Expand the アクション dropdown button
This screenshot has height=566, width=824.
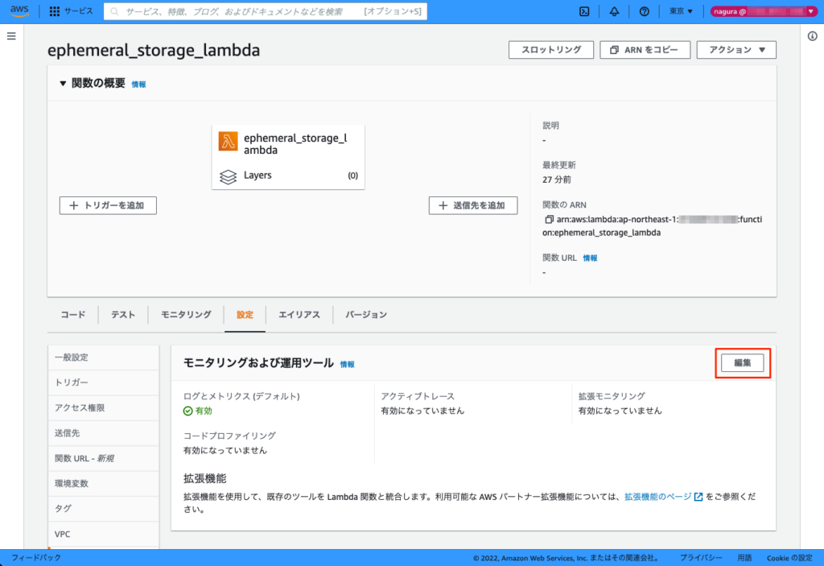point(736,50)
